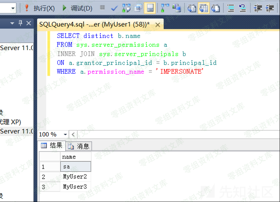Click the Parse query checkmark icon
Screen dimensions: 280x202
(114, 8)
